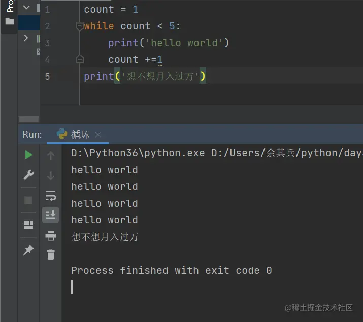
Task: Click 'Process finished with exit code 0'
Action: click(172, 270)
